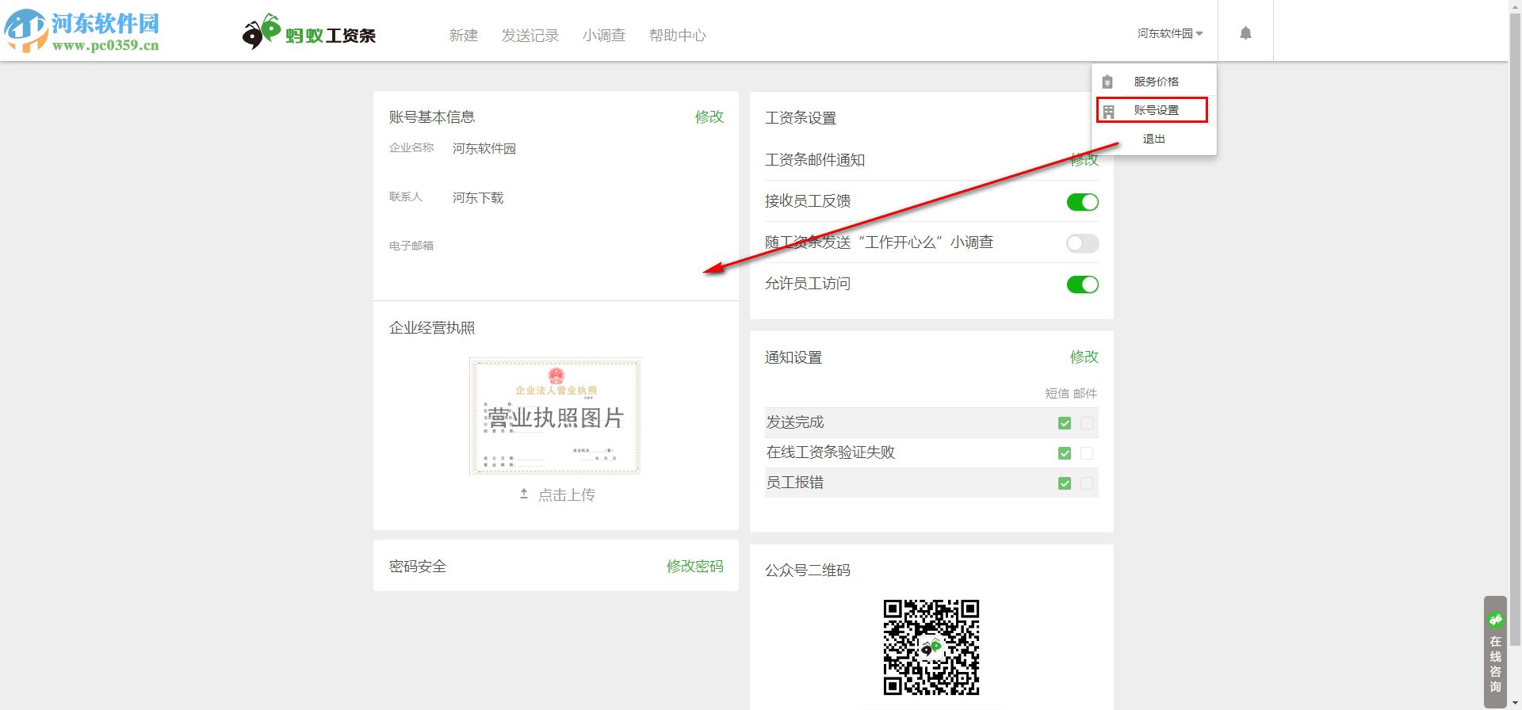Select 账号设置 from the account menu
Image resolution: width=1522 pixels, height=710 pixels.
(1156, 110)
